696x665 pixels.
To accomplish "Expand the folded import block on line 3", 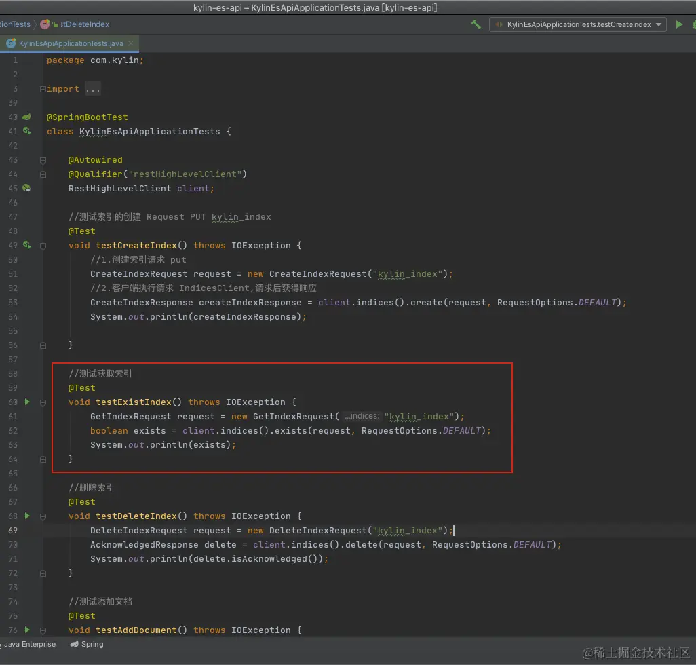I will pos(43,89).
